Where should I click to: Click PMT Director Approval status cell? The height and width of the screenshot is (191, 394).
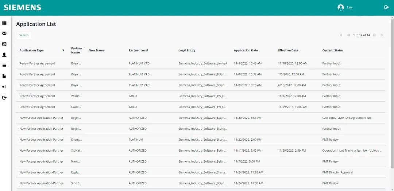pos(337,172)
